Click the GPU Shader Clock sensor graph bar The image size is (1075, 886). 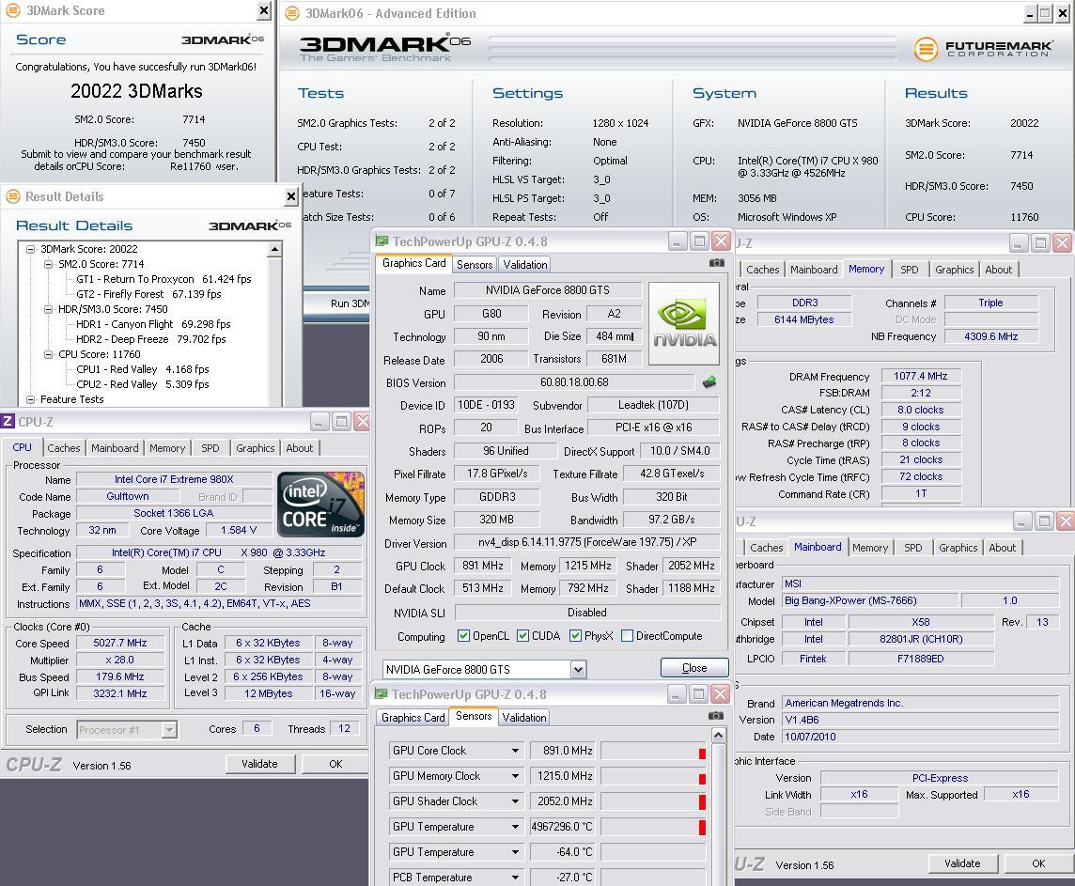(x=653, y=801)
